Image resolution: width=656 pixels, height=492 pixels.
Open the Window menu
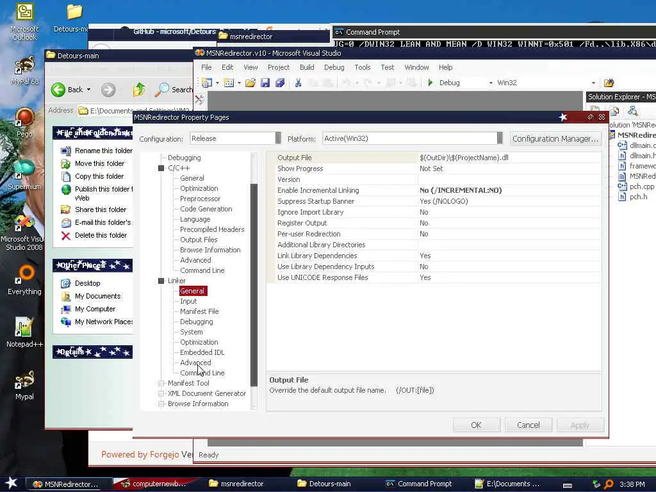coord(416,67)
